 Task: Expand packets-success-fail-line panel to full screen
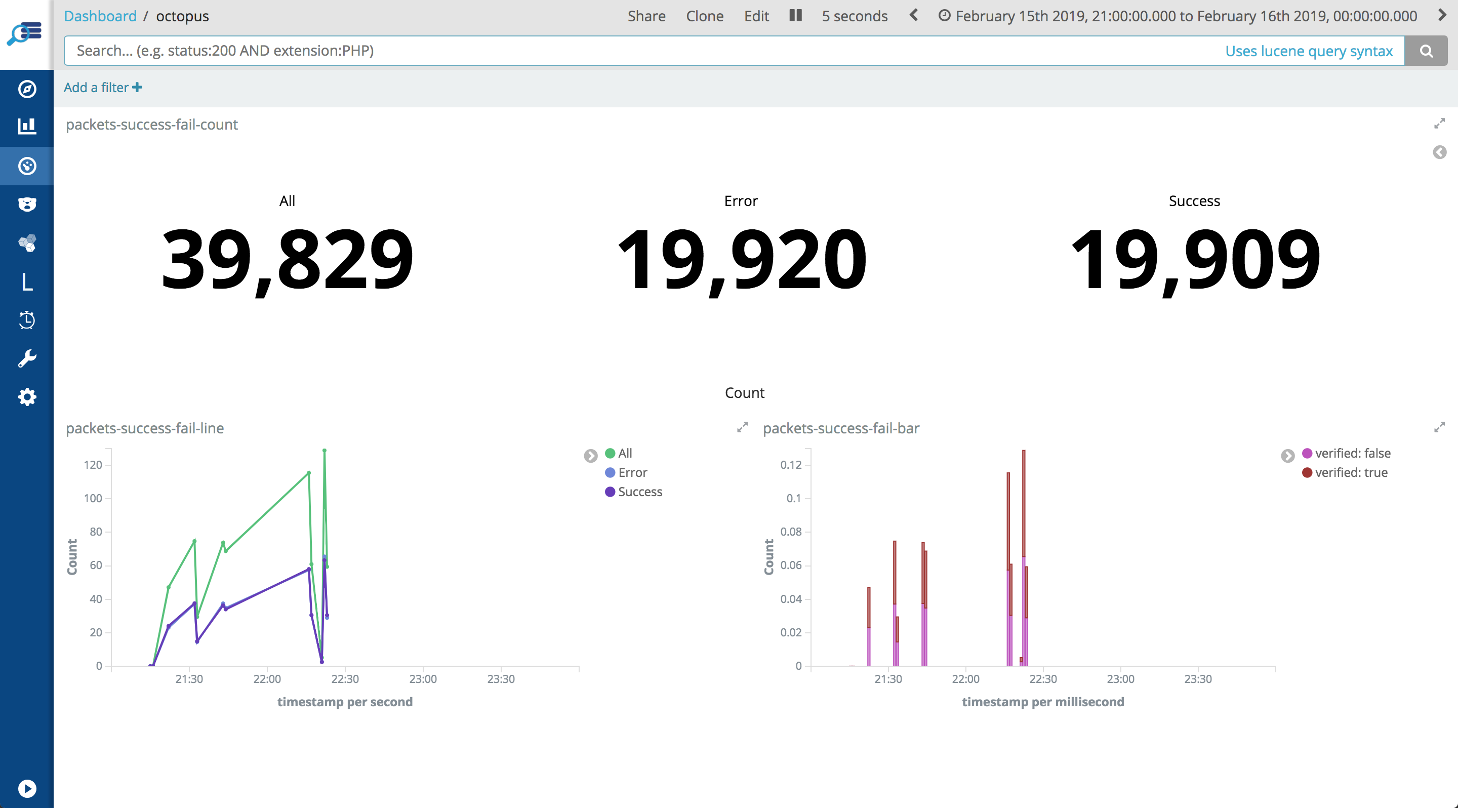tap(742, 427)
